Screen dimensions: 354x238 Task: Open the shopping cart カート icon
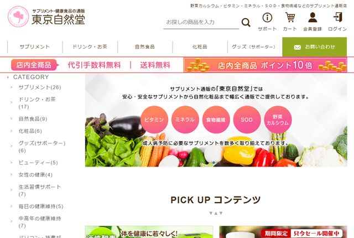tap(290, 17)
